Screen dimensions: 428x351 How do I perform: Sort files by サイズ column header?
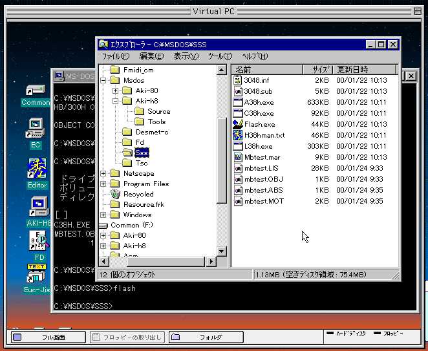(317, 70)
